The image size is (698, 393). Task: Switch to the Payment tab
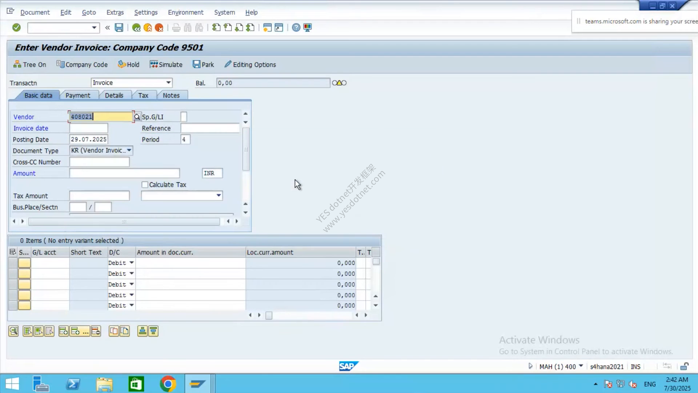pyautogui.click(x=77, y=95)
